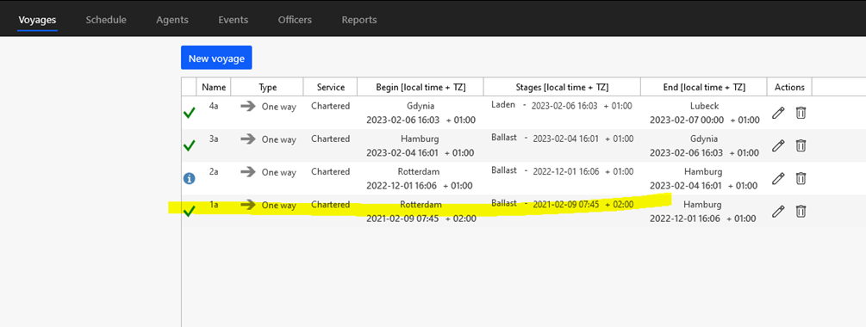The width and height of the screenshot is (866, 327).
Task: Click One way type in row 4a
Action: (x=279, y=107)
